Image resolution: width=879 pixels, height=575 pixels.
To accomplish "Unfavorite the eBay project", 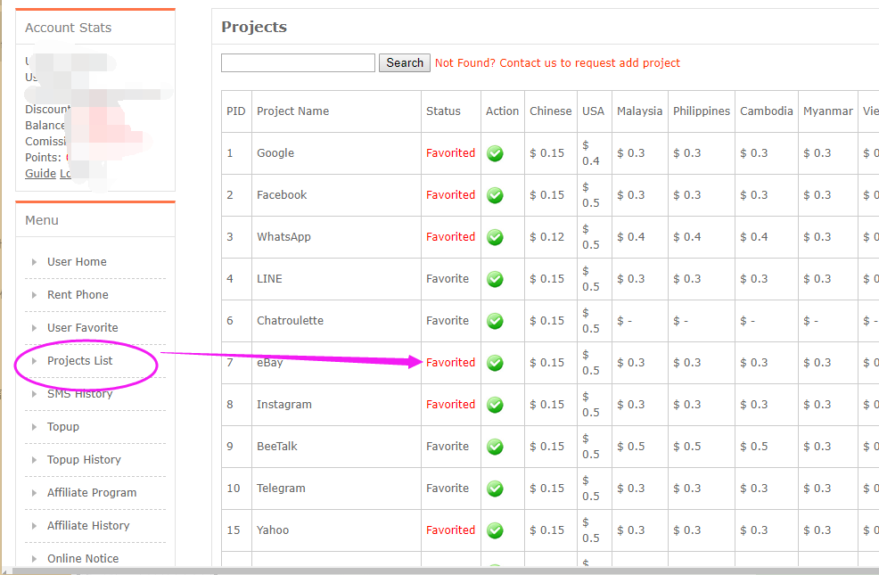I will point(450,363).
